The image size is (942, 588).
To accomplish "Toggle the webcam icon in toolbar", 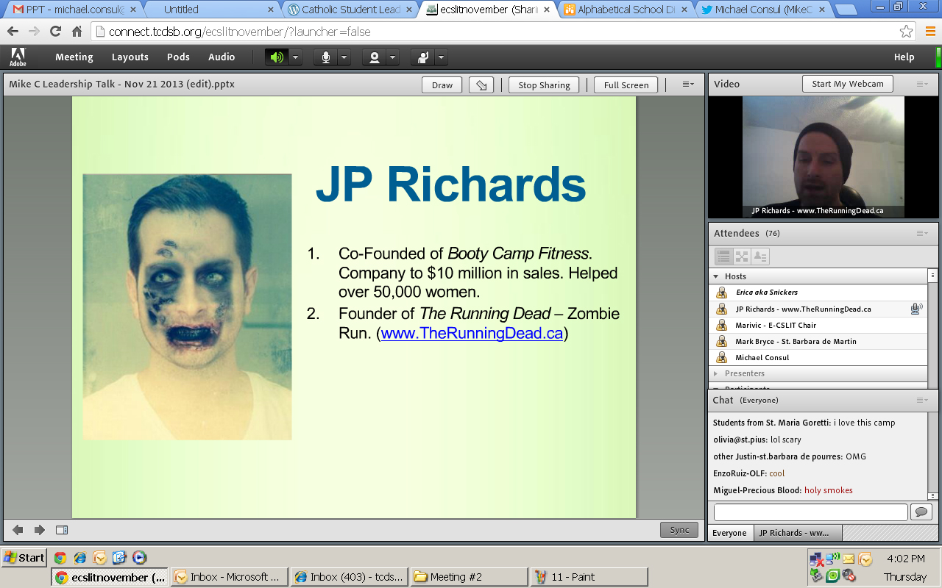I will coord(375,57).
